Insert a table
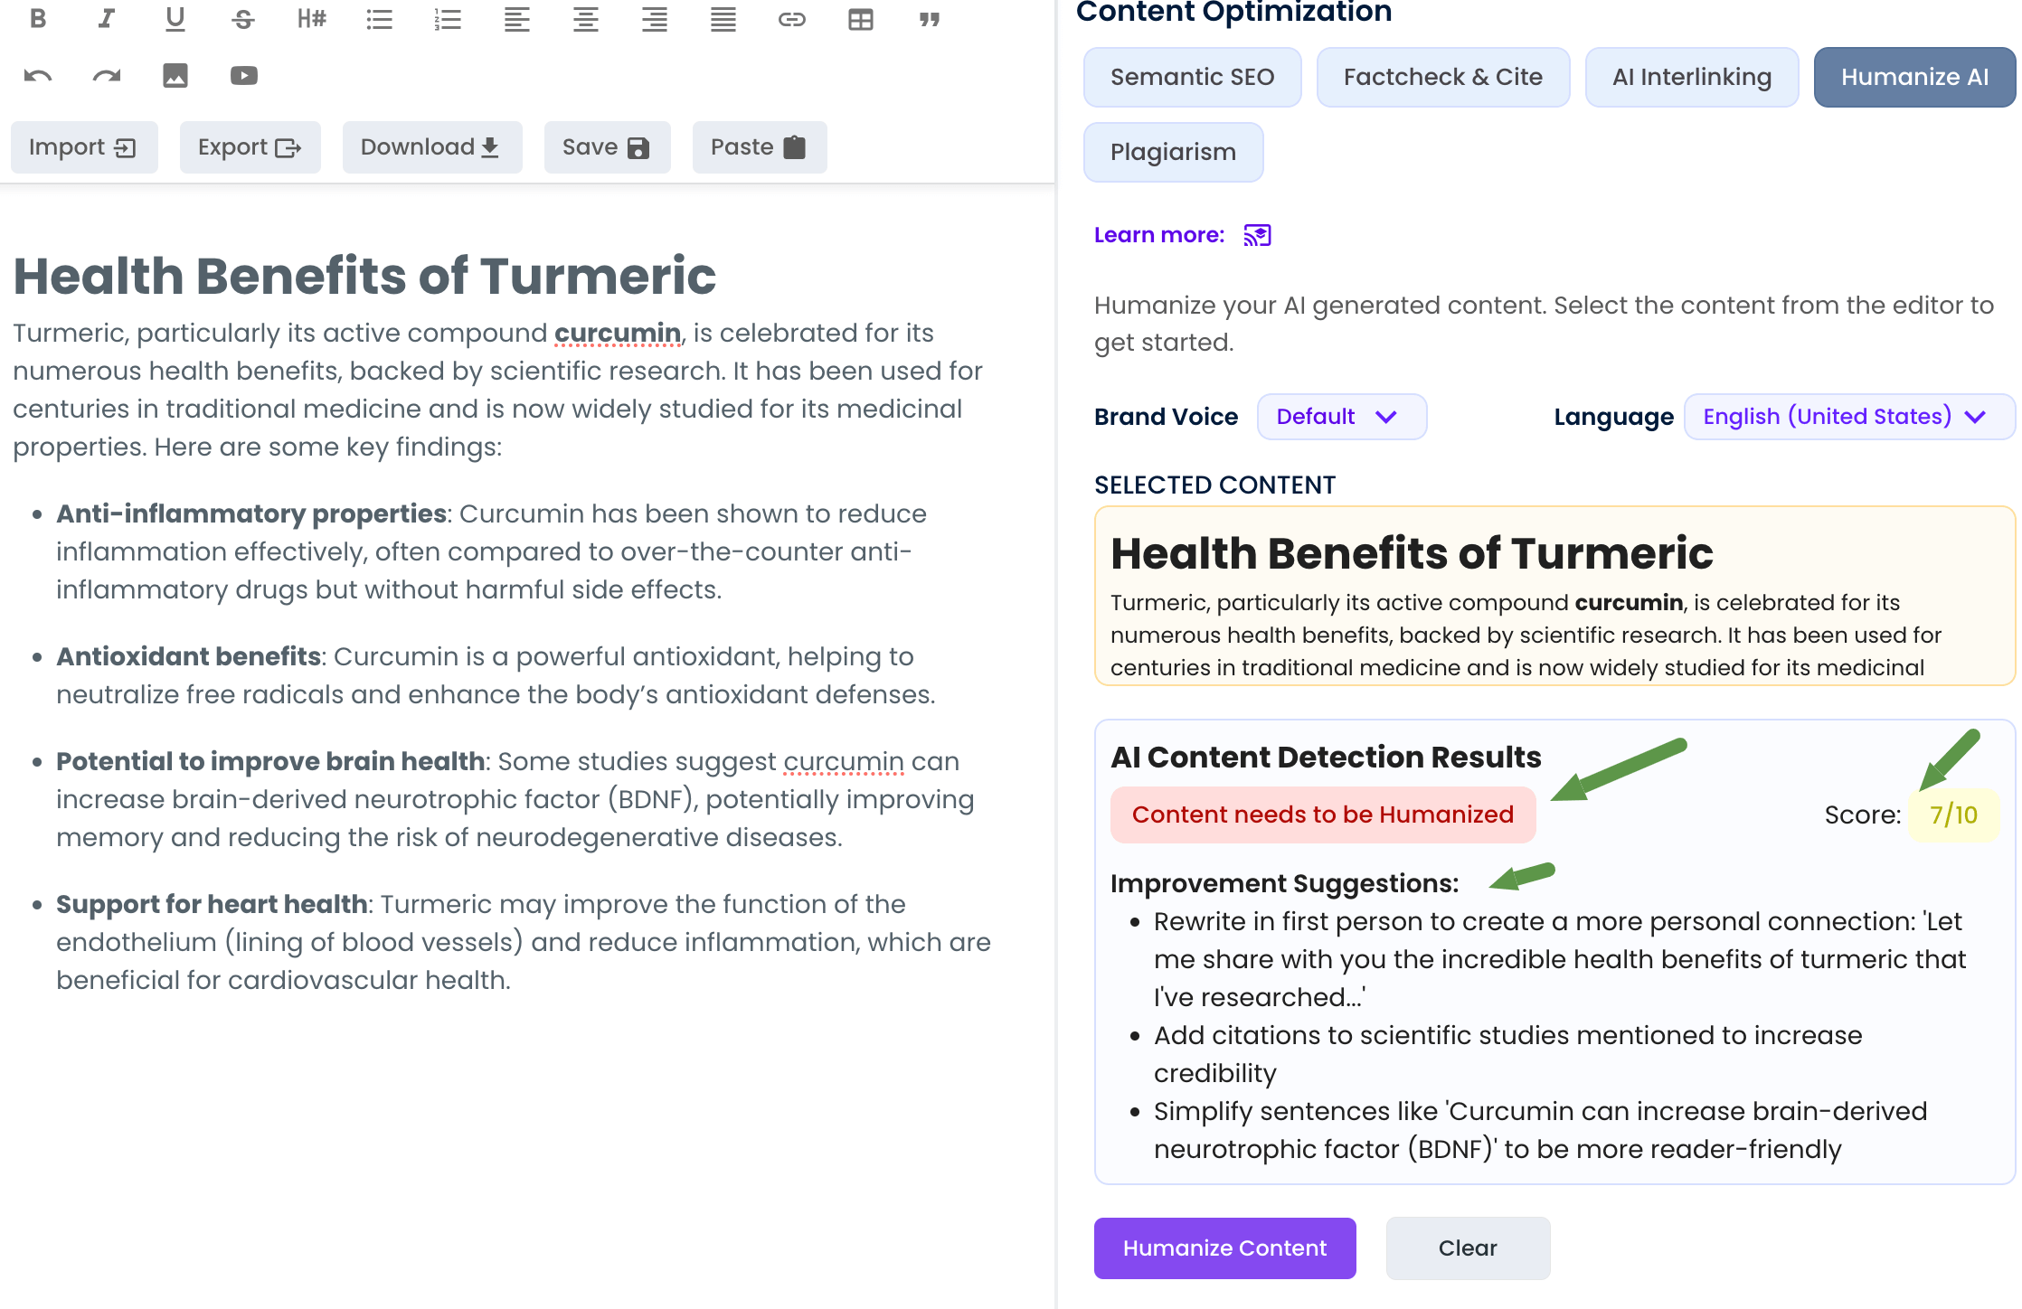This screenshot has height=1309, width=2022. pyautogui.click(x=861, y=19)
